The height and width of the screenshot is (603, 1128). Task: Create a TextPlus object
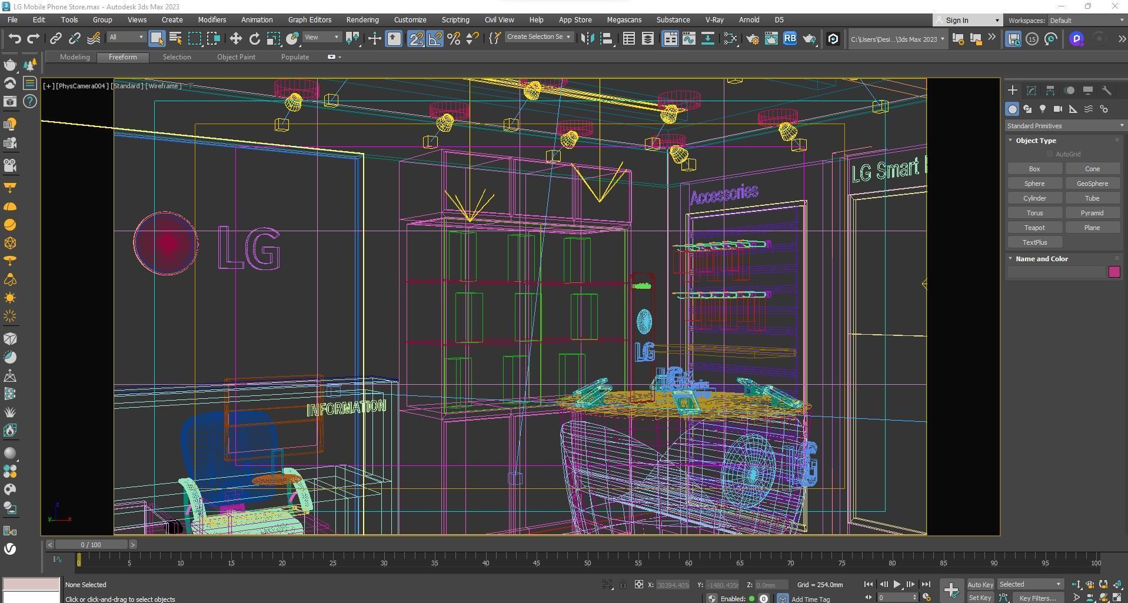1034,242
